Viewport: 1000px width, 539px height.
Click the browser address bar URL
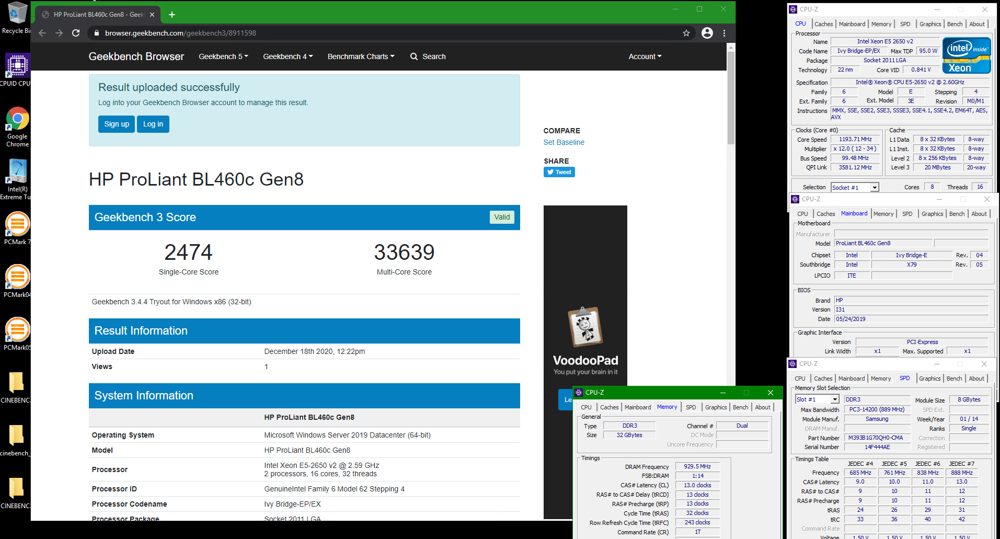pos(180,33)
